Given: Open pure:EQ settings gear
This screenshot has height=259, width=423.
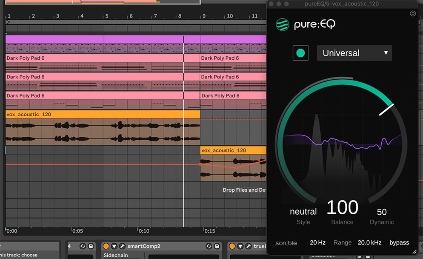Looking at the screenshot, I should pyautogui.click(x=413, y=14).
